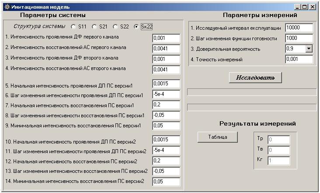Click Начальная интенсивность проявления ДП ПС версии1 field

pyautogui.click(x=166, y=84)
